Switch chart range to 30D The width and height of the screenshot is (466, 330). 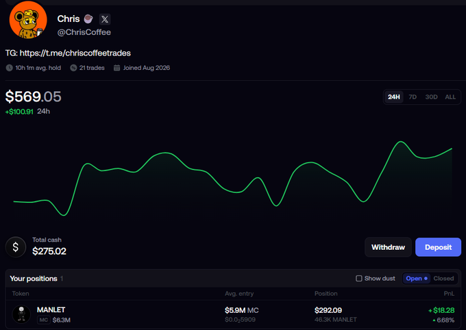tap(431, 97)
